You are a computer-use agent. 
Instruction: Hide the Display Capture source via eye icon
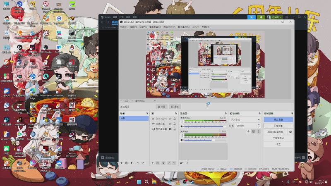pos(170,129)
